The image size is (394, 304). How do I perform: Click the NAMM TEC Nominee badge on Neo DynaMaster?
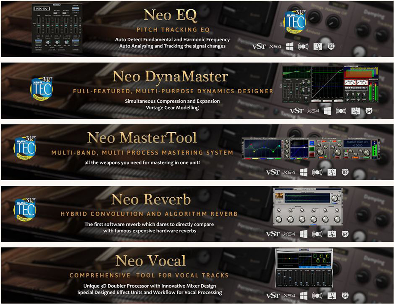[x=41, y=88]
